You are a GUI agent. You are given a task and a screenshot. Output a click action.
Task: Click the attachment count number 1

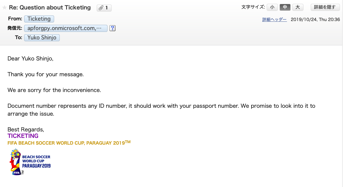(106, 8)
